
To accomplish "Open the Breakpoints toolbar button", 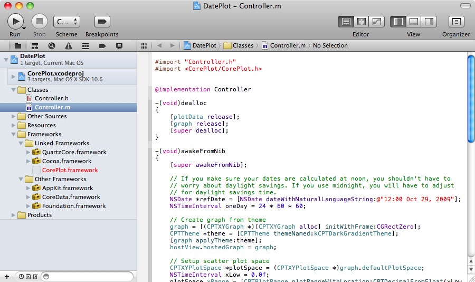I will click(102, 22).
